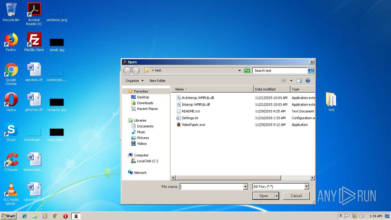Show the preview pane
391x220 pixels.
coord(299,81)
